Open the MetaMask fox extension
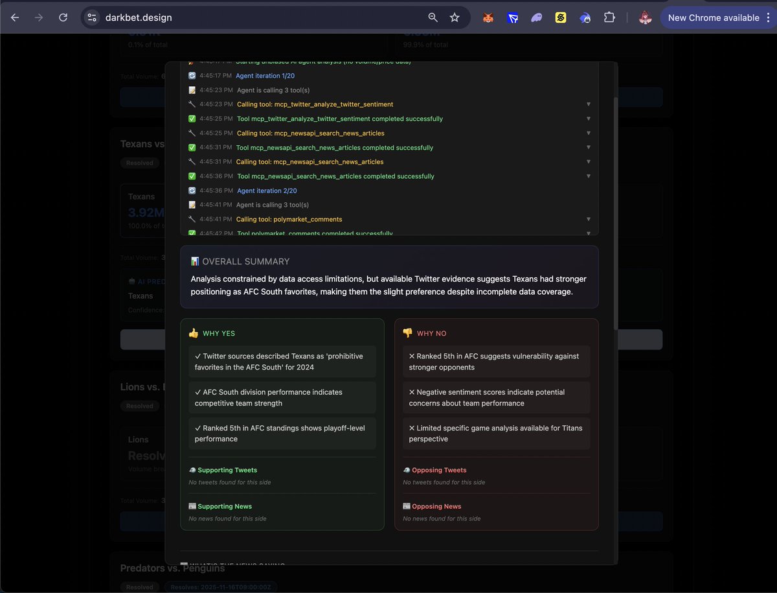The image size is (777, 593). pos(488,17)
